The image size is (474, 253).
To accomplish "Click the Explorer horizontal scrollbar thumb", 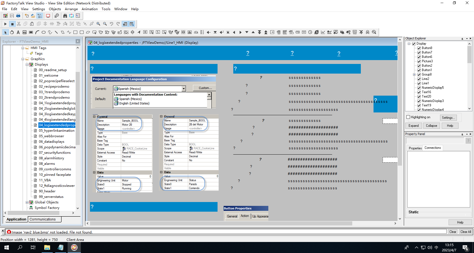I will click(33, 213).
